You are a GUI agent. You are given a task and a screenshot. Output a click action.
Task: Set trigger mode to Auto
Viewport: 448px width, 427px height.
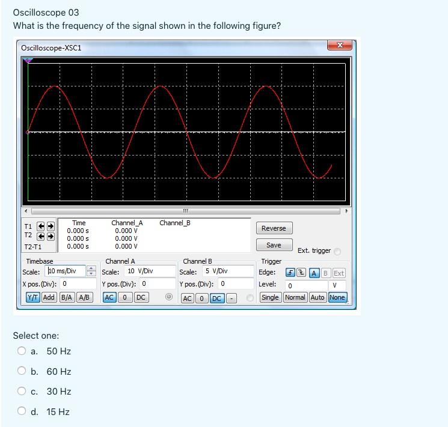click(x=318, y=297)
